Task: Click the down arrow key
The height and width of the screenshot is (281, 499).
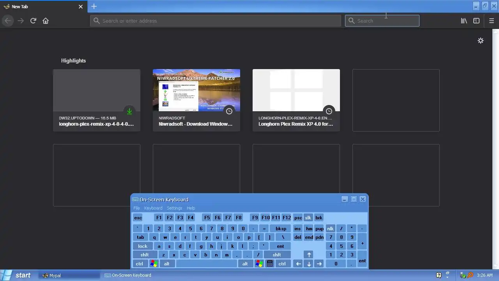Action: click(x=309, y=264)
